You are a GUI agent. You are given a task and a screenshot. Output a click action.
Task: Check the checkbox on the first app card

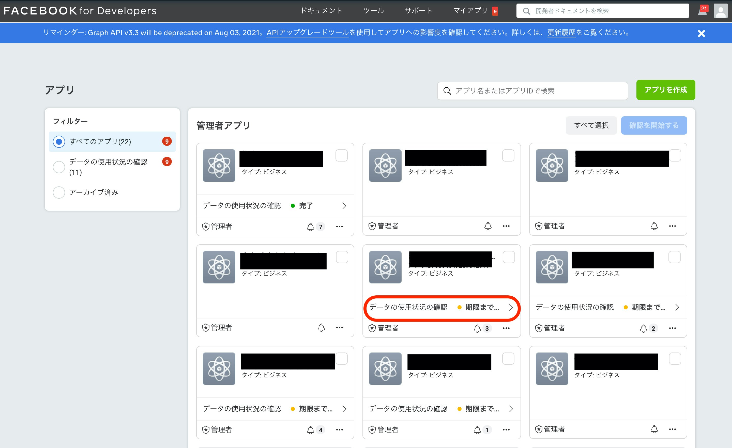coord(341,156)
